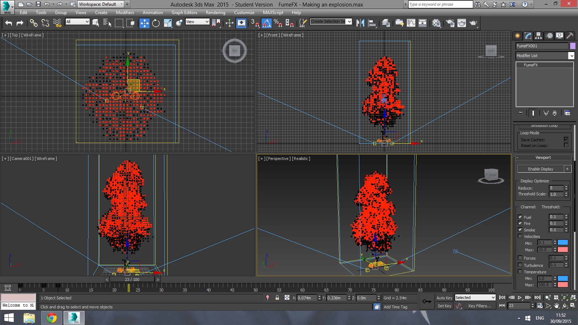Screen dimensions: 578x325
Task: Click Pin Stack icon under modifier stack
Action: pos(520,113)
